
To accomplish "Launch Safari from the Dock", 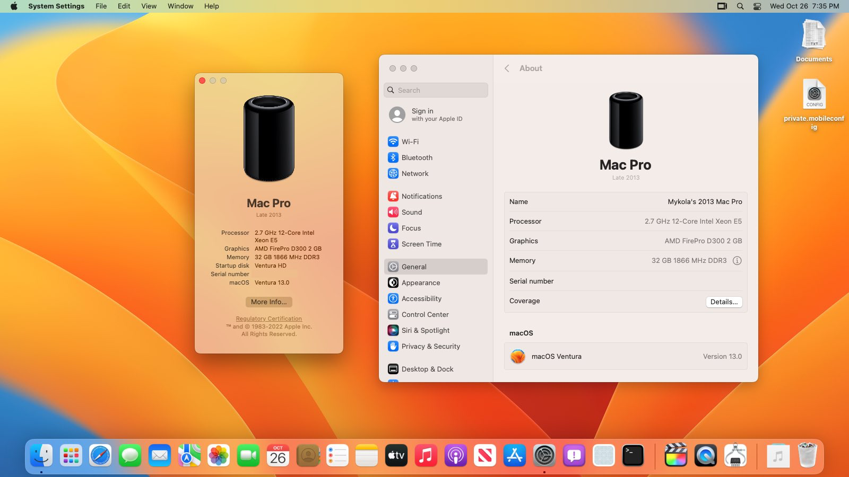I will point(100,455).
